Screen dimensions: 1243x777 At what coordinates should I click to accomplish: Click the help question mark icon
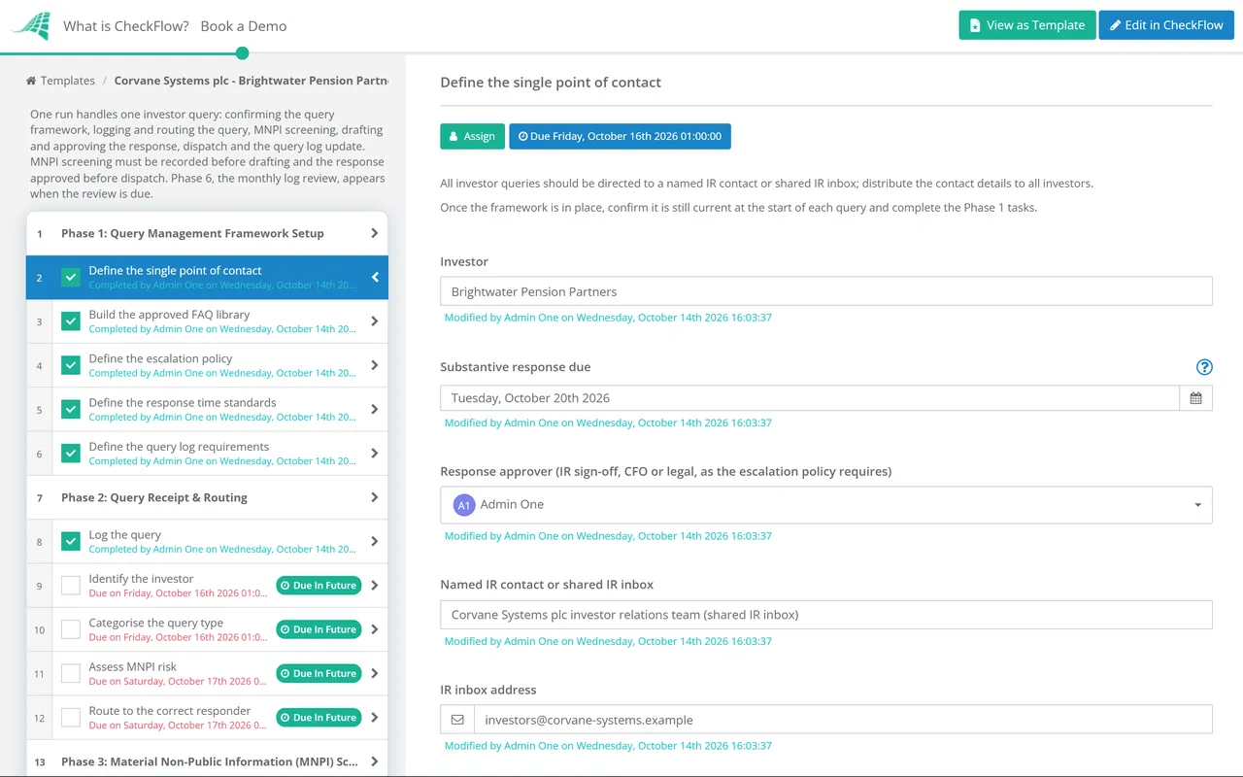[1204, 367]
